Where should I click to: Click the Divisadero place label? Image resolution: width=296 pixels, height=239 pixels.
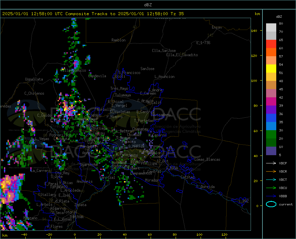[160, 115]
